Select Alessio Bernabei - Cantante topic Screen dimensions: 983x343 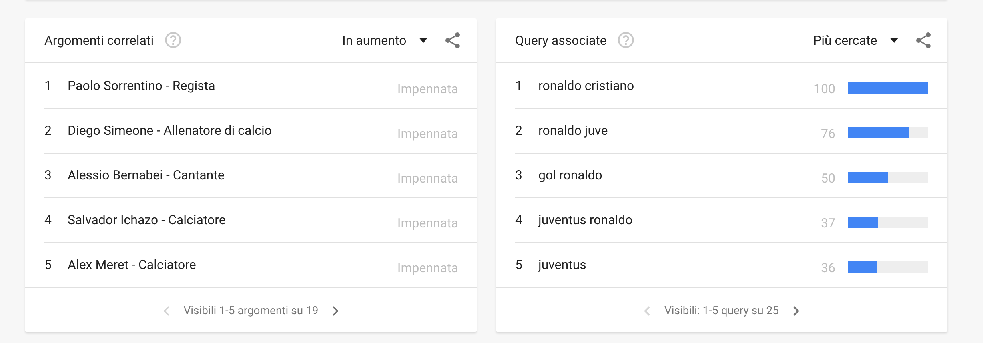146,175
